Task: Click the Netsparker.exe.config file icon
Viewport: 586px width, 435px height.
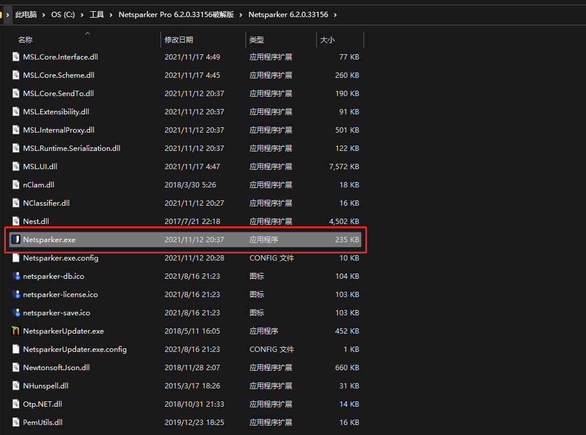Action: click(16, 258)
